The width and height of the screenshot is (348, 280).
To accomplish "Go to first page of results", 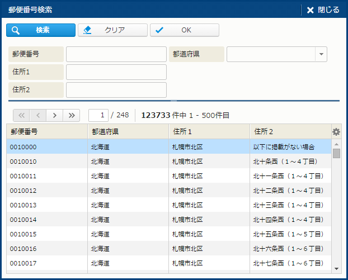I will click(21, 115).
